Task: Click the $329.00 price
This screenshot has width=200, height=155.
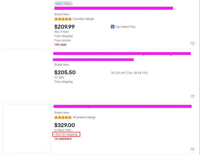Action: (64, 125)
